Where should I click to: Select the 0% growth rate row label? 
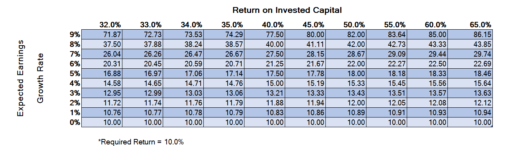pyautogui.click(x=75, y=122)
